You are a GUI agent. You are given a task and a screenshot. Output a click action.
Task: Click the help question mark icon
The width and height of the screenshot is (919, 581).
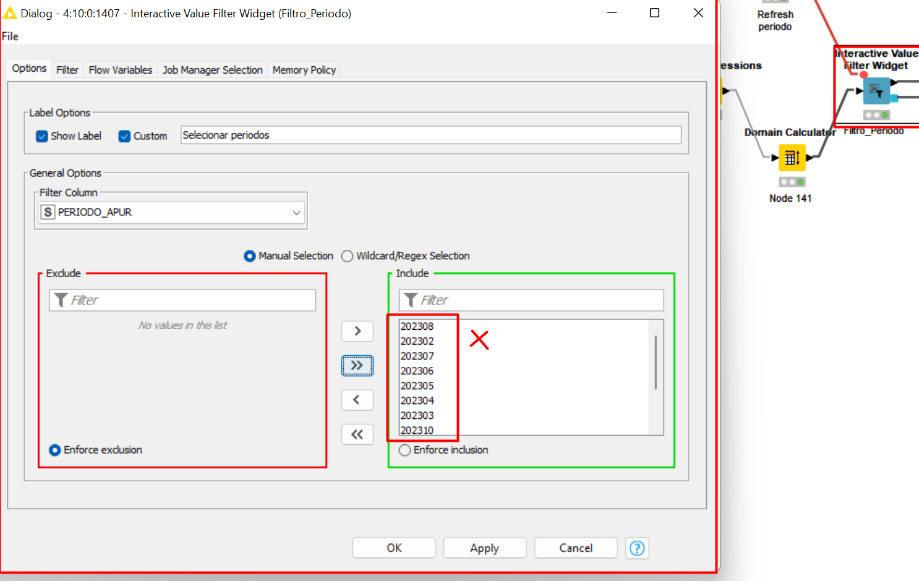(x=637, y=548)
